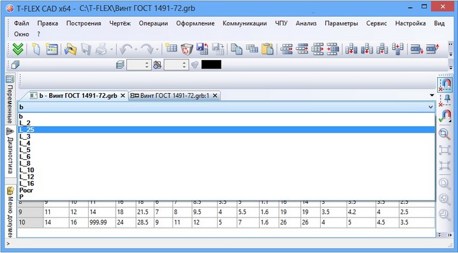Select L_10 from the dropdown list
This screenshot has height=253, width=458.
point(27,170)
